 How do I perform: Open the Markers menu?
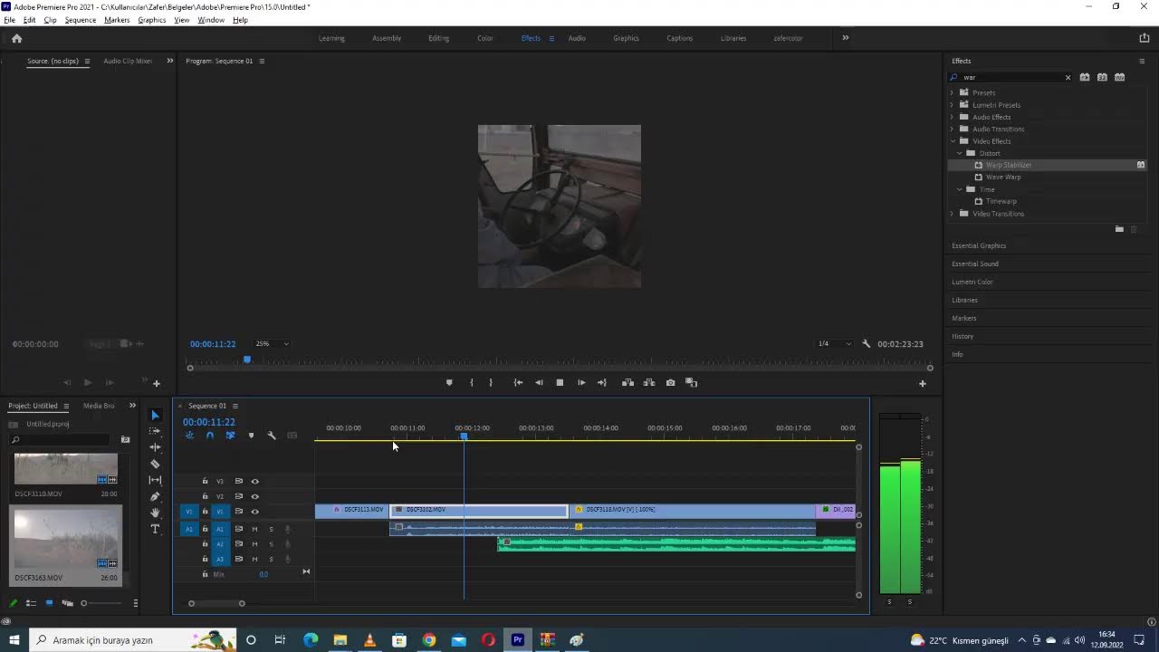117,20
